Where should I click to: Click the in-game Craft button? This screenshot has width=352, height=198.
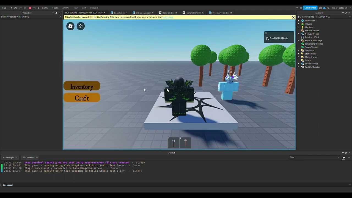82,98
